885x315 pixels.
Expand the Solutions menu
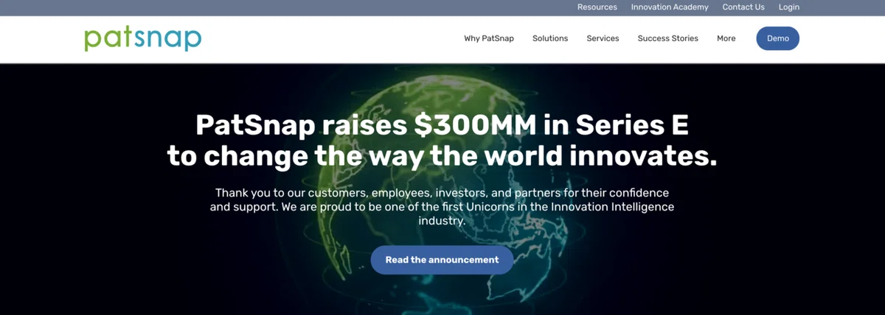click(550, 38)
